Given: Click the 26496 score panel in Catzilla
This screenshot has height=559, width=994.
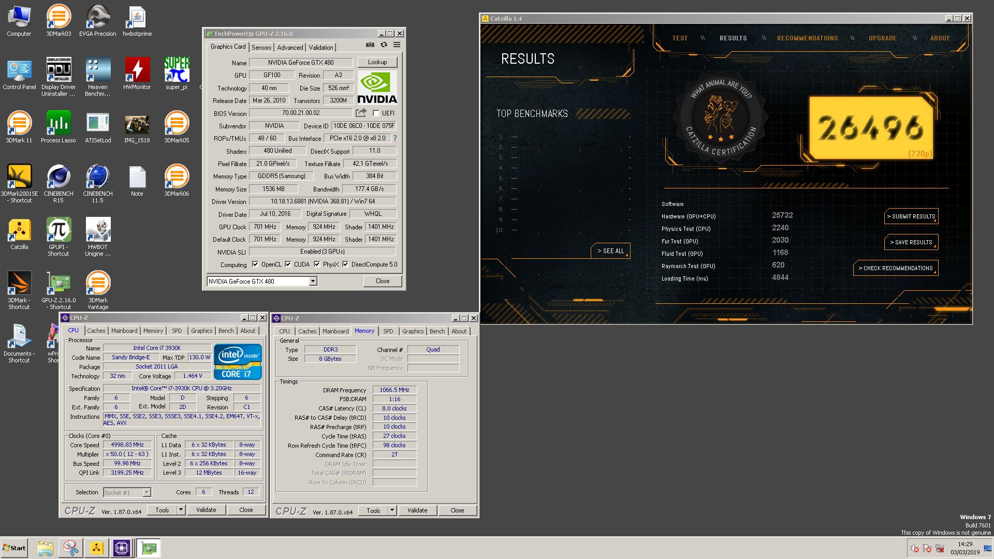Looking at the screenshot, I should click(x=872, y=128).
